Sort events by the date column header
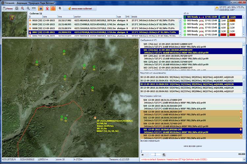 (x=50, y=17)
